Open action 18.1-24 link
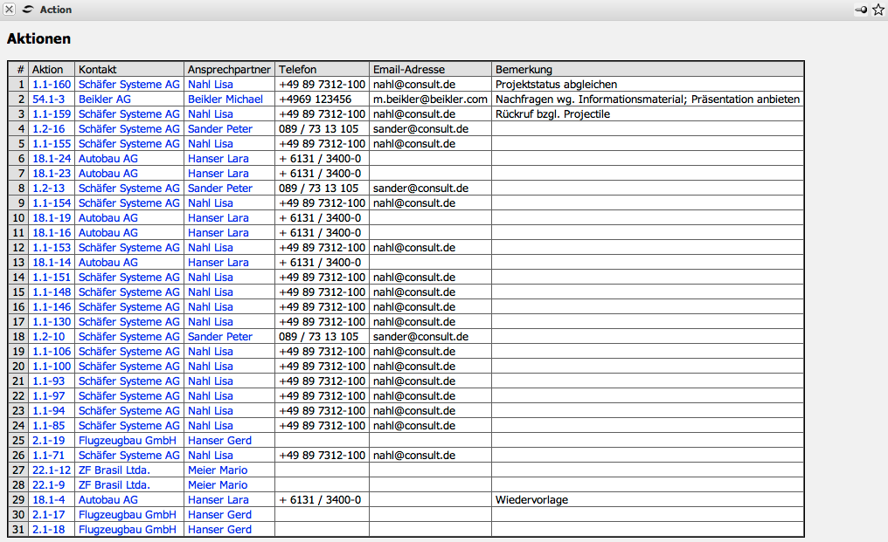Viewport: 888px width, 542px height. pos(52,159)
